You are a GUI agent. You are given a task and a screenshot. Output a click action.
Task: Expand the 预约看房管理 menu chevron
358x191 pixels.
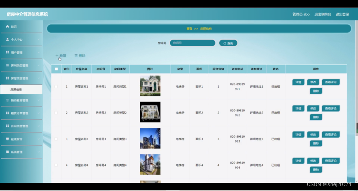pos(38,100)
